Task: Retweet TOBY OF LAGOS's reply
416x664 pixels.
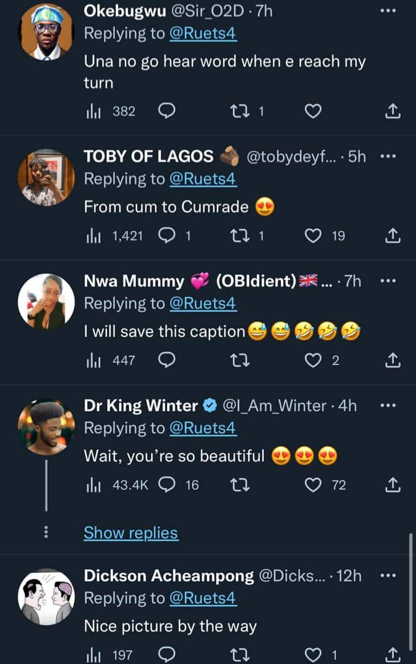Action: (x=238, y=235)
